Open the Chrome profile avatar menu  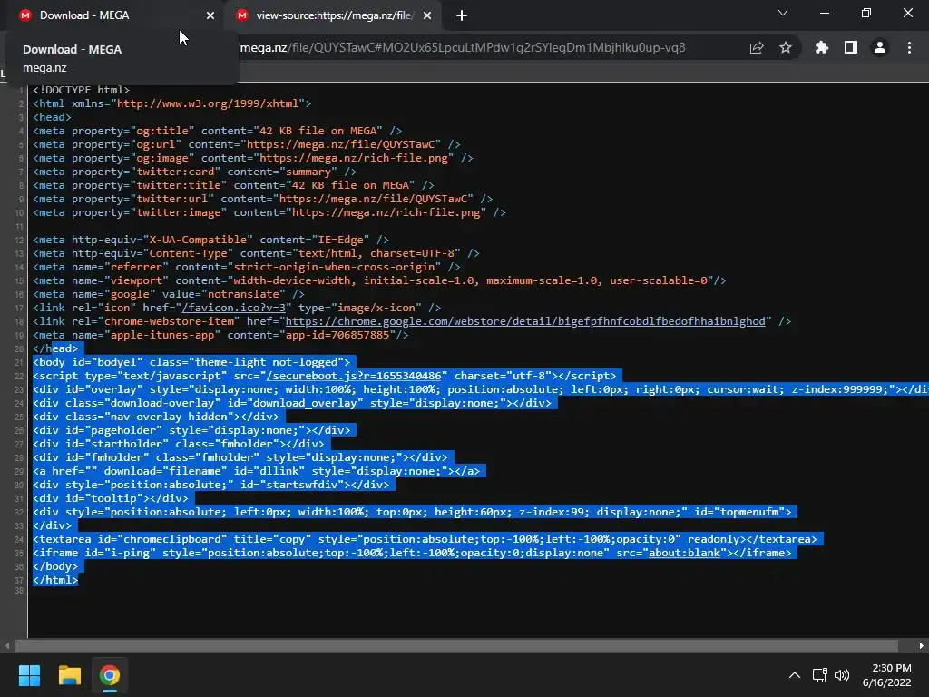tap(880, 48)
